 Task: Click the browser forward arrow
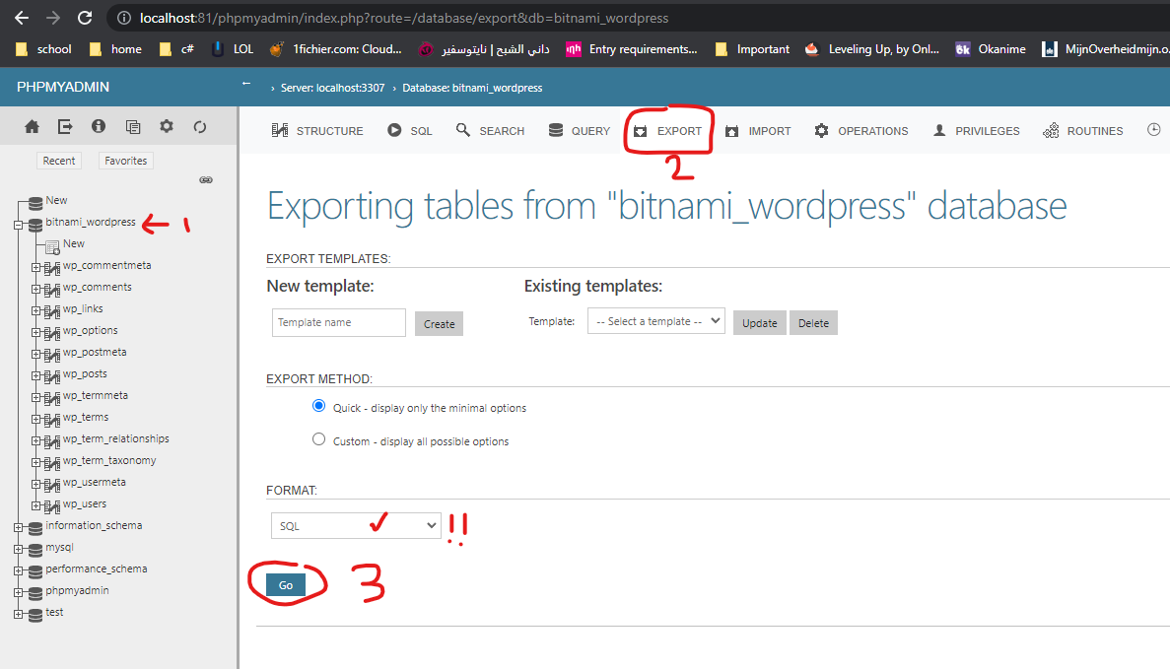pyautogui.click(x=53, y=17)
